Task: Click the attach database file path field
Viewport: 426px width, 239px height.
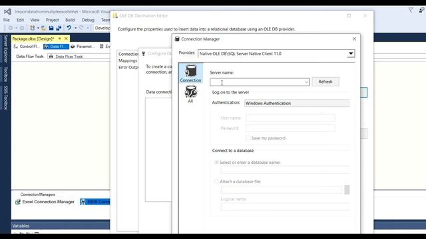Action: click(x=281, y=190)
